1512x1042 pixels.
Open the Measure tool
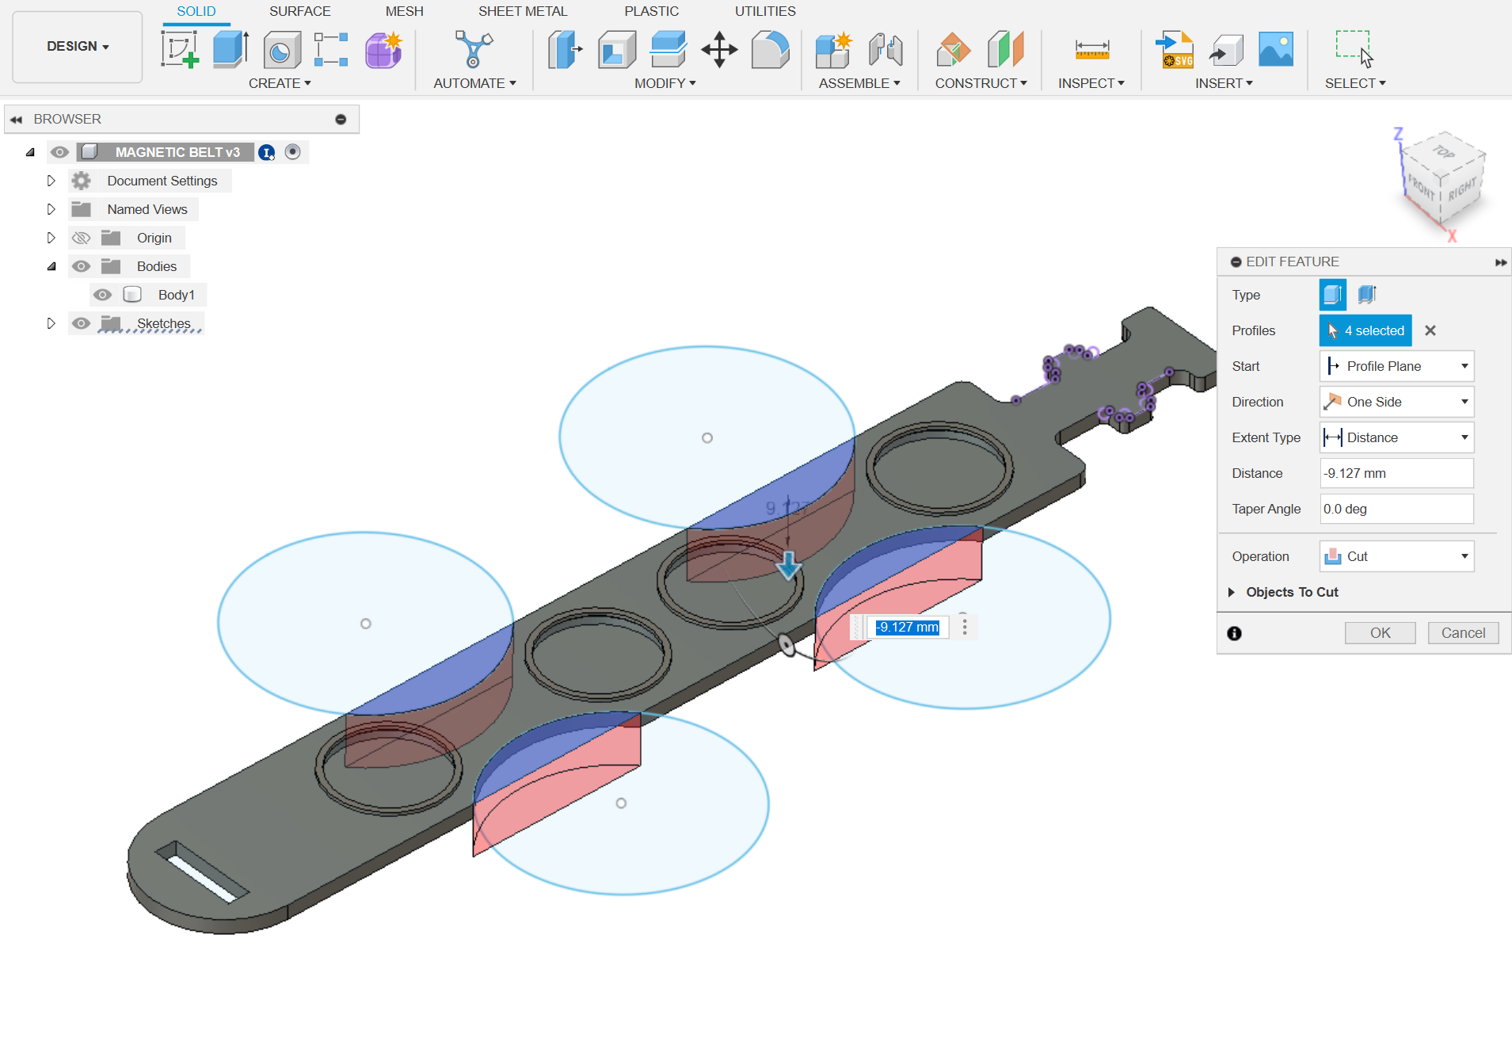1091,49
